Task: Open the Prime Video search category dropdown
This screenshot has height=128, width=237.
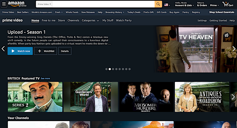Action: coord(44,4)
